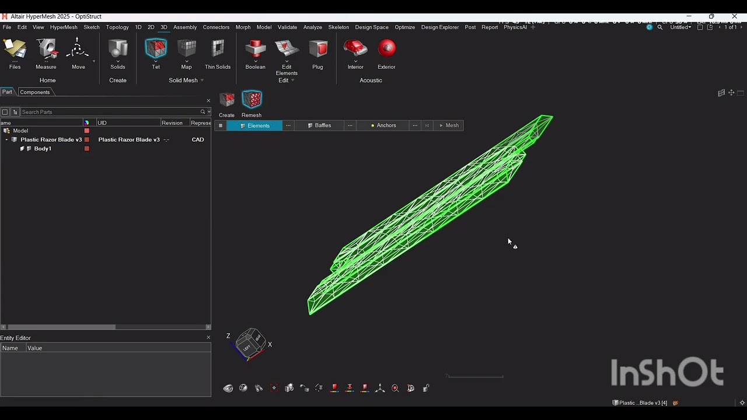Click the axes triad icon in view toolbar
This screenshot has height=420, width=747.
click(x=380, y=388)
